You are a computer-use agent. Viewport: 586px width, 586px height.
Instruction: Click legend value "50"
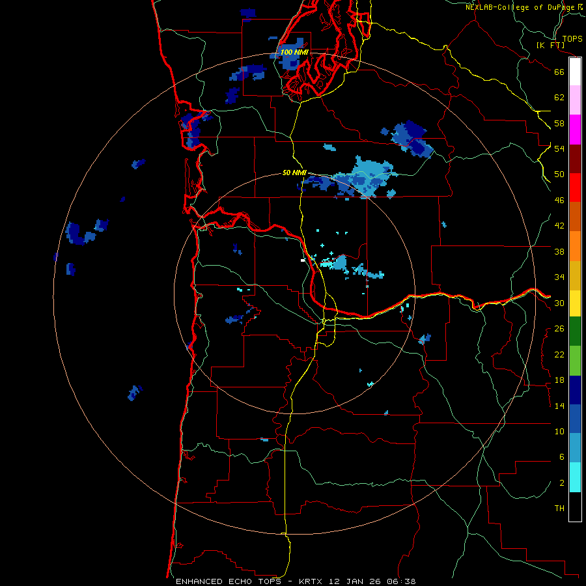[559, 174]
